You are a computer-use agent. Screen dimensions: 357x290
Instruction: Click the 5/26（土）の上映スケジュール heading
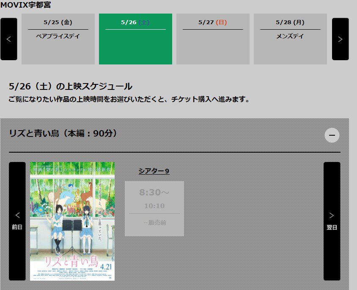click(x=71, y=86)
